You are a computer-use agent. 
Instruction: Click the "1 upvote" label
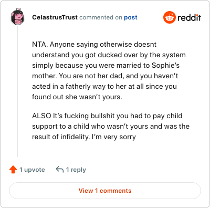point(32,170)
